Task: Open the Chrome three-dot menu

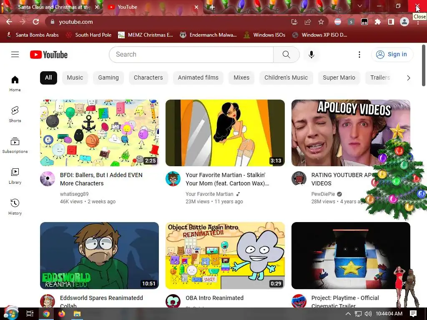Action: point(418,23)
